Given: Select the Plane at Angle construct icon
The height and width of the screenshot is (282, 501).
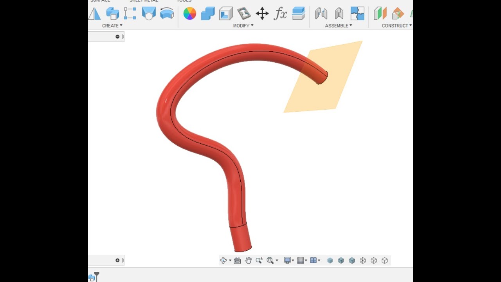Looking at the screenshot, I should click(x=398, y=14).
